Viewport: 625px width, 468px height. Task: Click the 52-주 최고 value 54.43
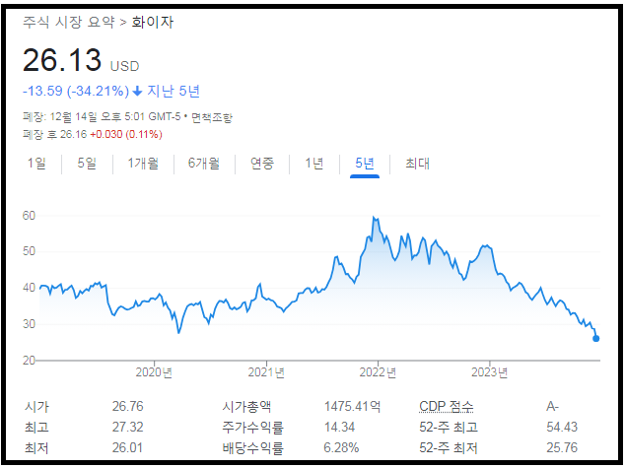click(562, 428)
